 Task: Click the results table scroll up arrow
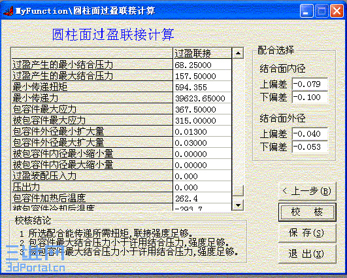(x=238, y=53)
